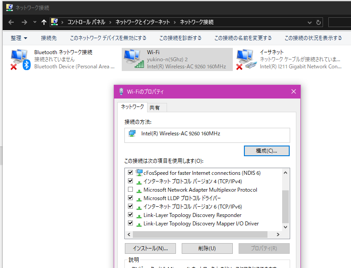Screen dimensions: 351x268
Task: Switch to the ネットワーク tab
Action: 132,107
